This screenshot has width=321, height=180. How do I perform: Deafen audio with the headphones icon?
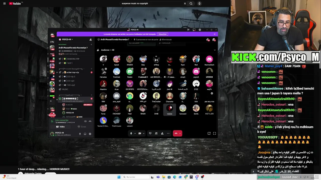point(85,134)
